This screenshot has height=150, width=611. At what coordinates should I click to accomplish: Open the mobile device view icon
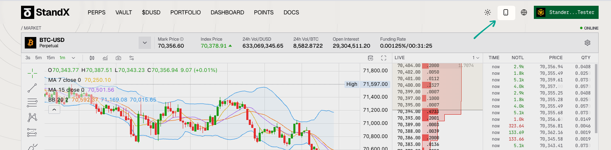[506, 12]
